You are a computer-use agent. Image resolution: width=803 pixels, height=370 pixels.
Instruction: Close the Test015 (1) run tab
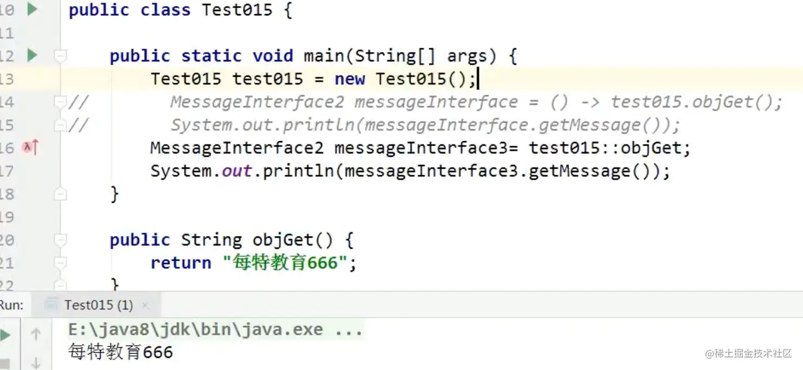145,306
